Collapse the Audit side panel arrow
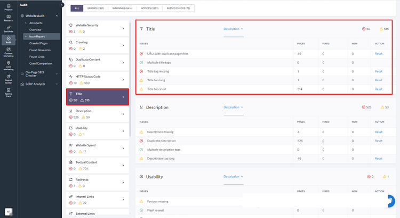The image size is (400, 218). (x=62, y=5)
